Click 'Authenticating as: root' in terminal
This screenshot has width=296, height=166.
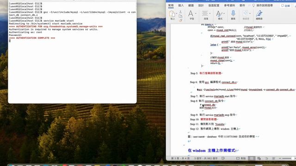tap(25, 32)
